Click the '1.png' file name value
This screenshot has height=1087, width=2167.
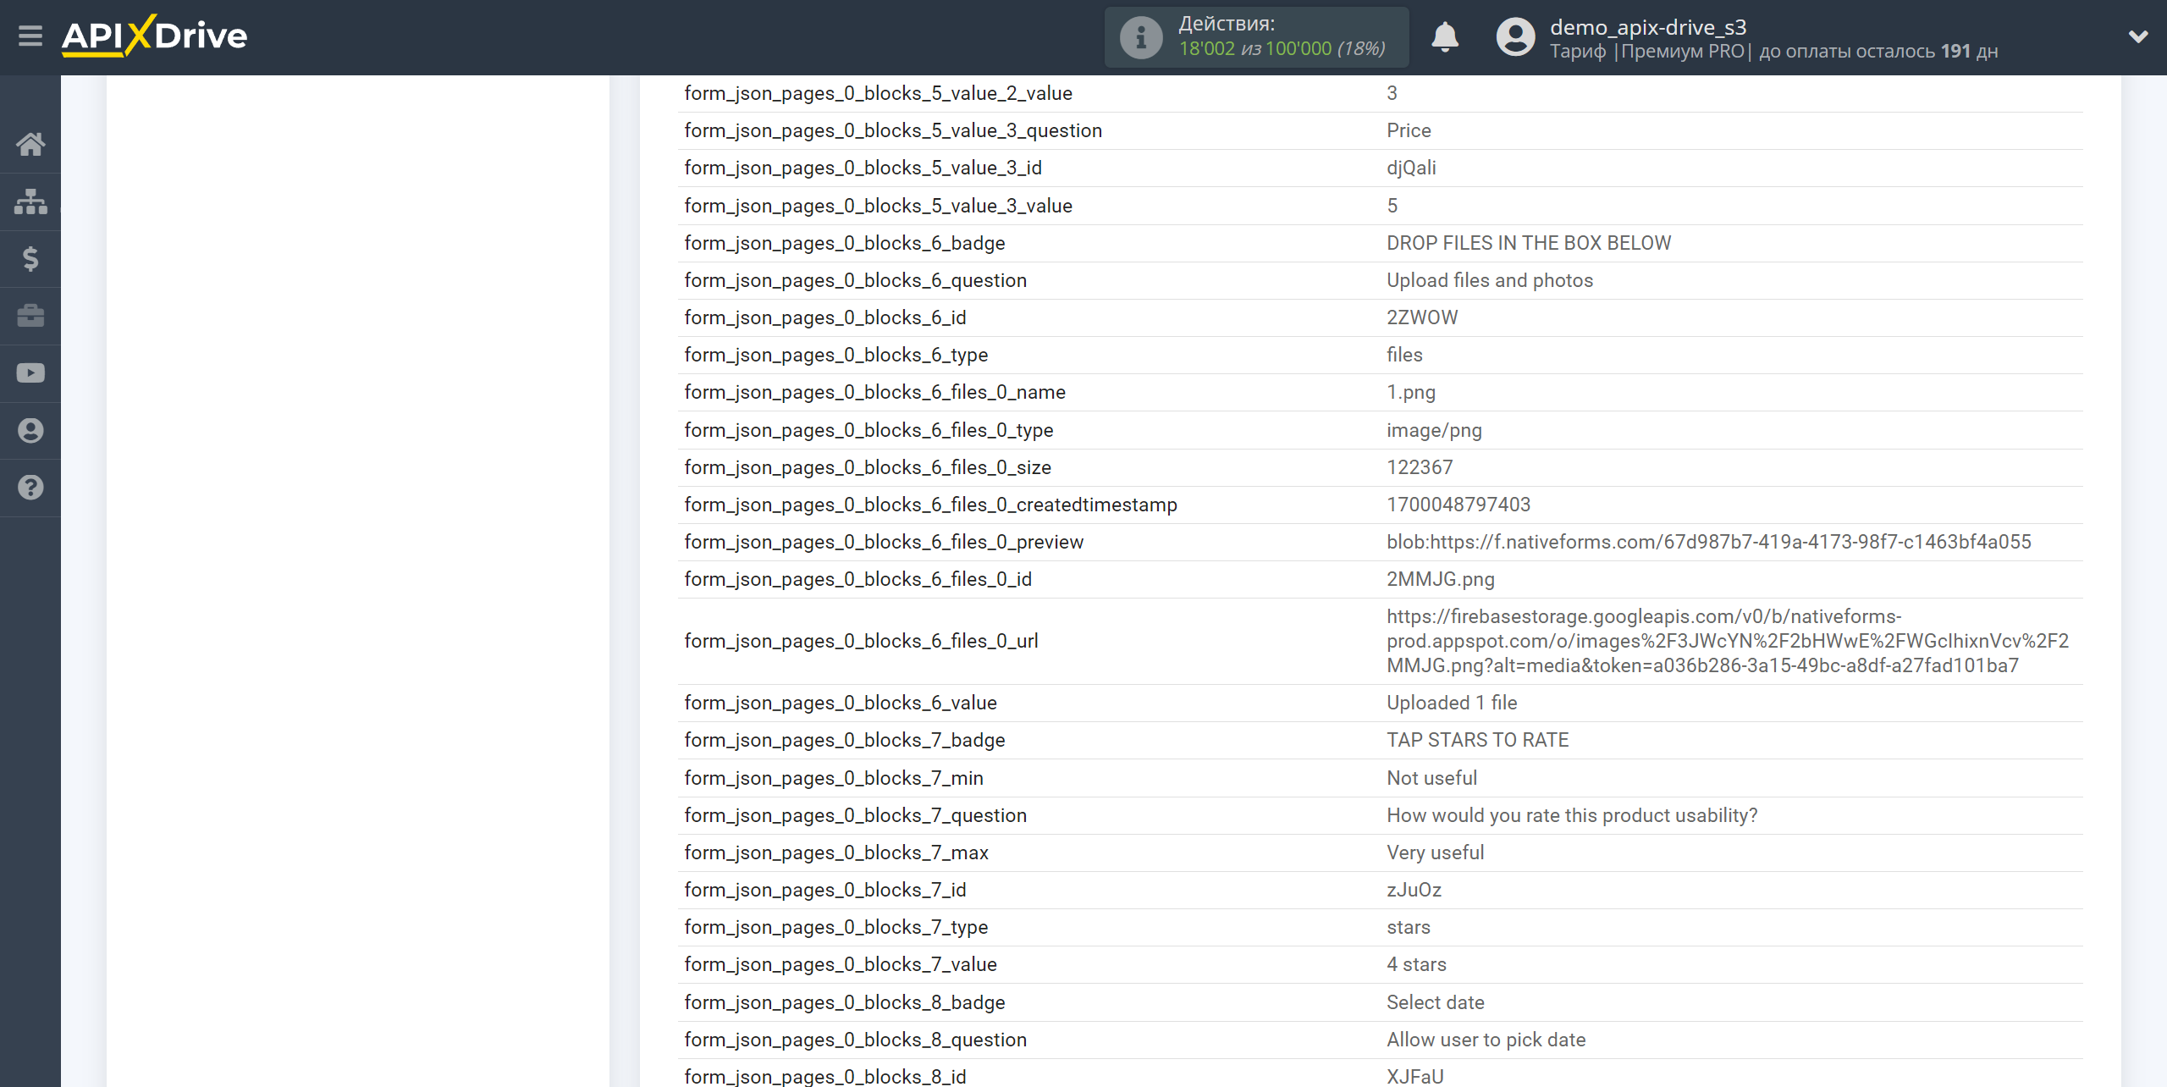[x=1410, y=392]
